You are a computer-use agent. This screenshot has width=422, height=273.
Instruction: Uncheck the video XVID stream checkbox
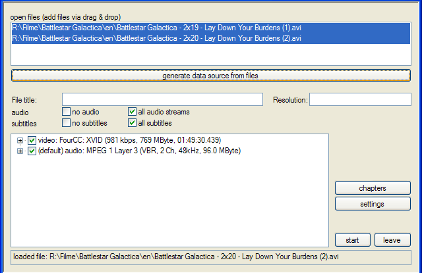point(32,140)
